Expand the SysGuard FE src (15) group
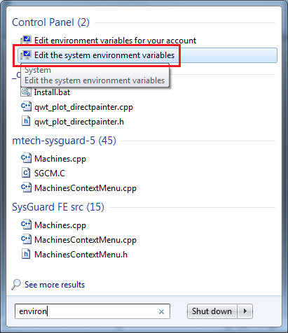Viewport: 288px width, 333px height. 58,207
